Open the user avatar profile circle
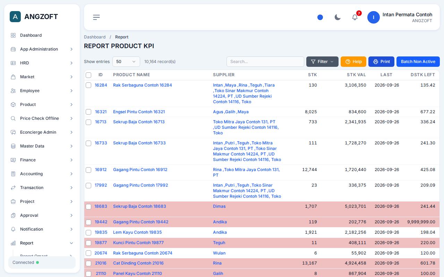Viewport: 444px width, 277px height. 374,17
